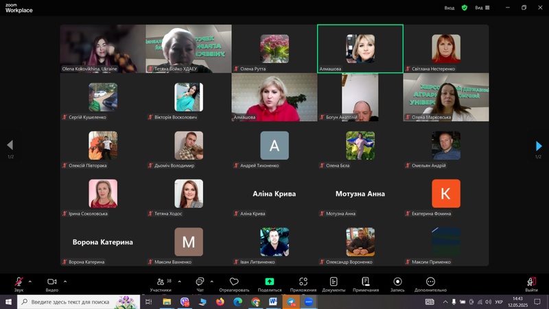549x309 pixels.
Task: Open Viber from taskbar
Action: 185,301
